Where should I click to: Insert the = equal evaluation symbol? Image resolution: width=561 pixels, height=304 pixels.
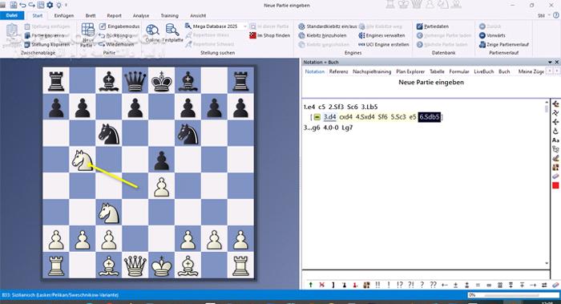[x=478, y=285]
